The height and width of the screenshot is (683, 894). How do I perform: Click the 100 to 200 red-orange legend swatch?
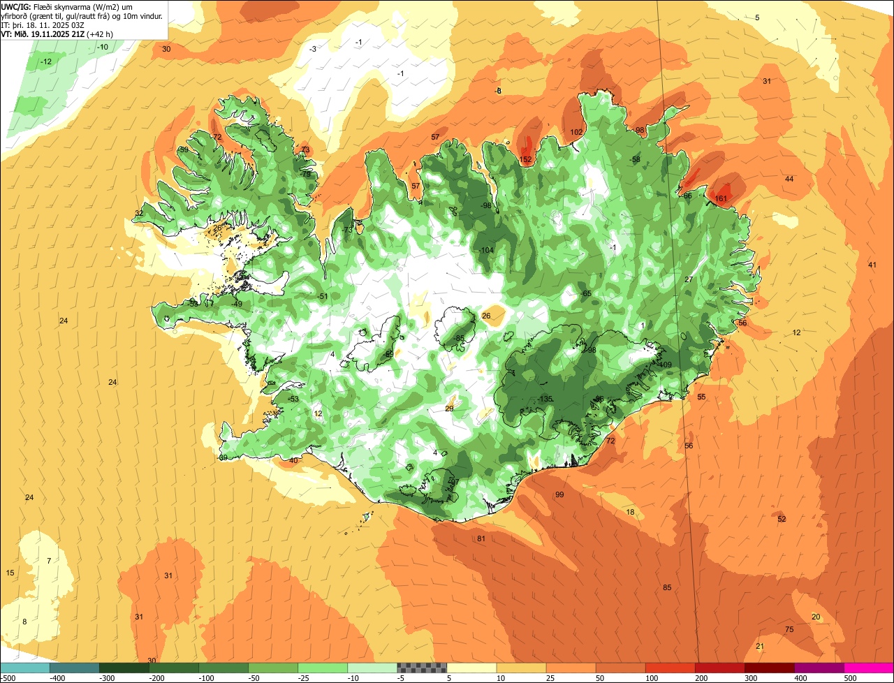(x=670, y=667)
